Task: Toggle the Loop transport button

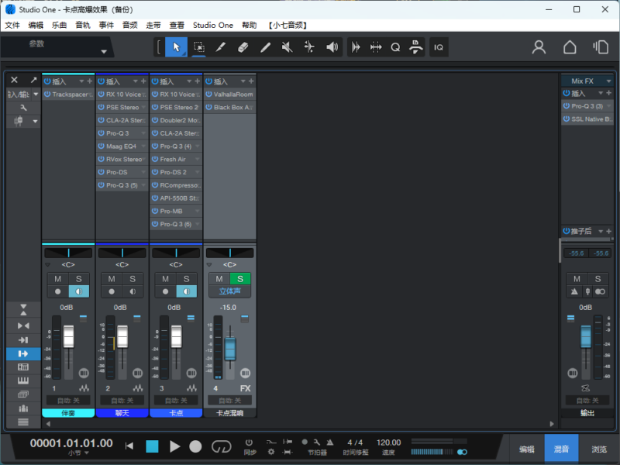Action: point(221,446)
